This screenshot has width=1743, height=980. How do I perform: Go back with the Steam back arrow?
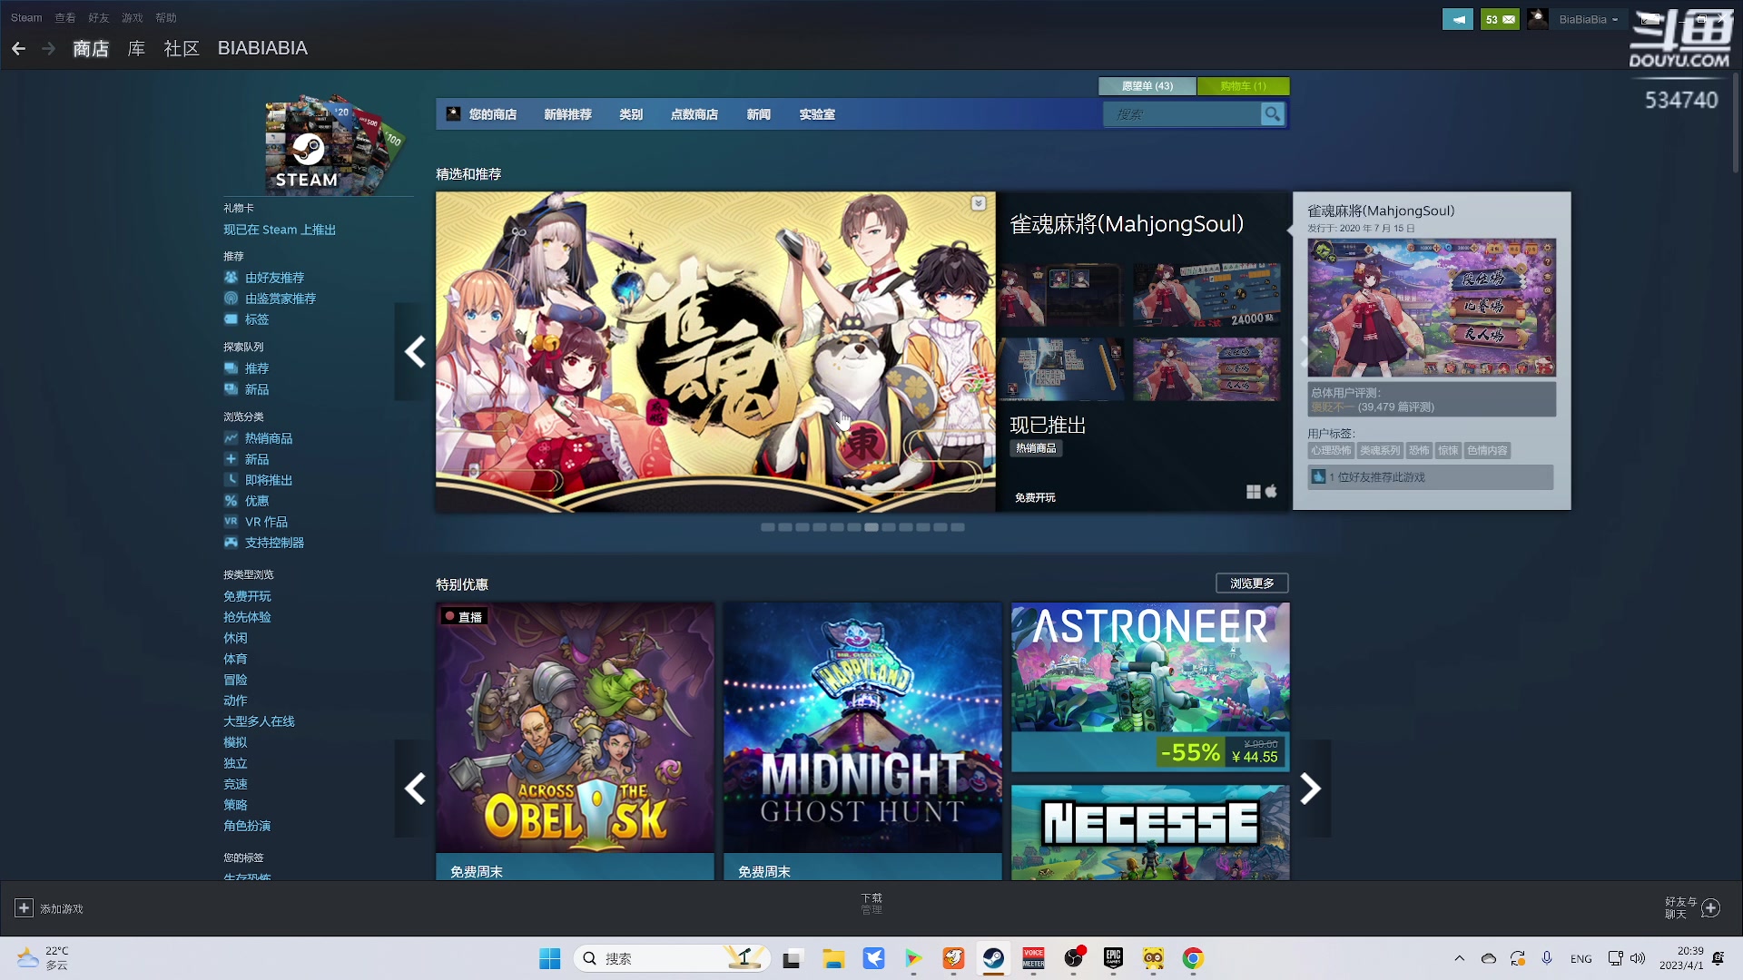tap(18, 49)
